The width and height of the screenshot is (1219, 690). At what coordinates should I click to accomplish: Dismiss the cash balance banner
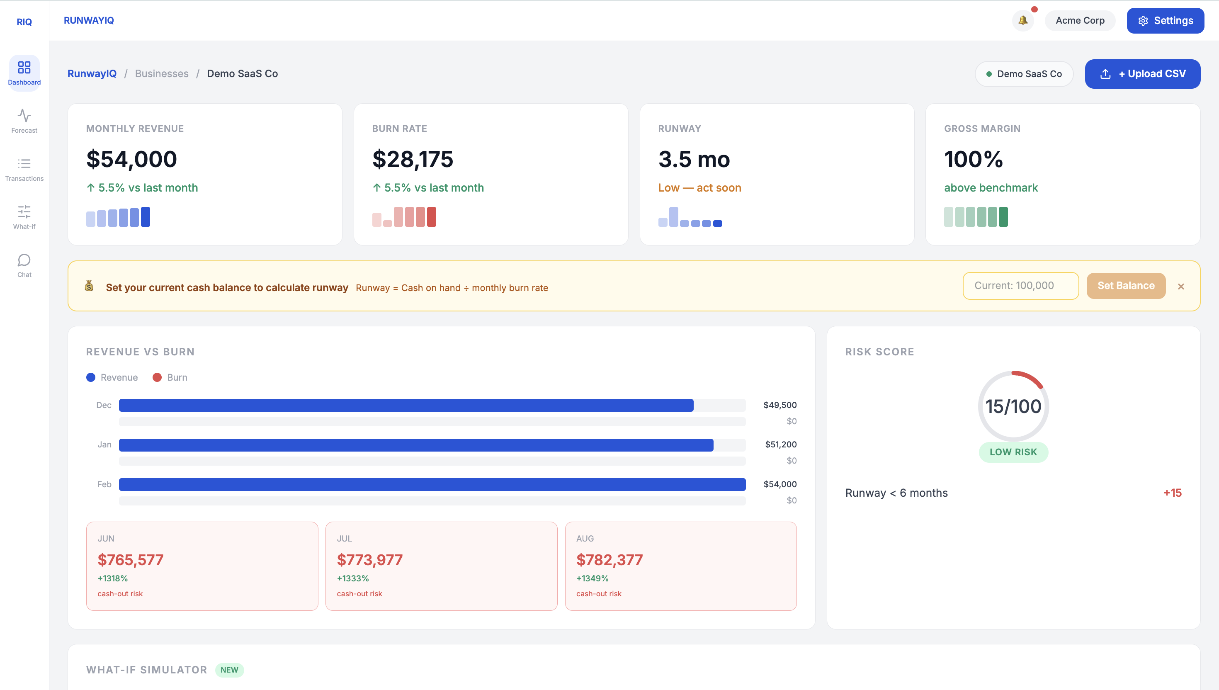(x=1180, y=286)
